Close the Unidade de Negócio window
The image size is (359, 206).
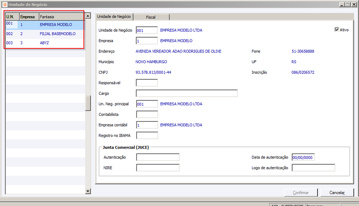(x=354, y=4)
